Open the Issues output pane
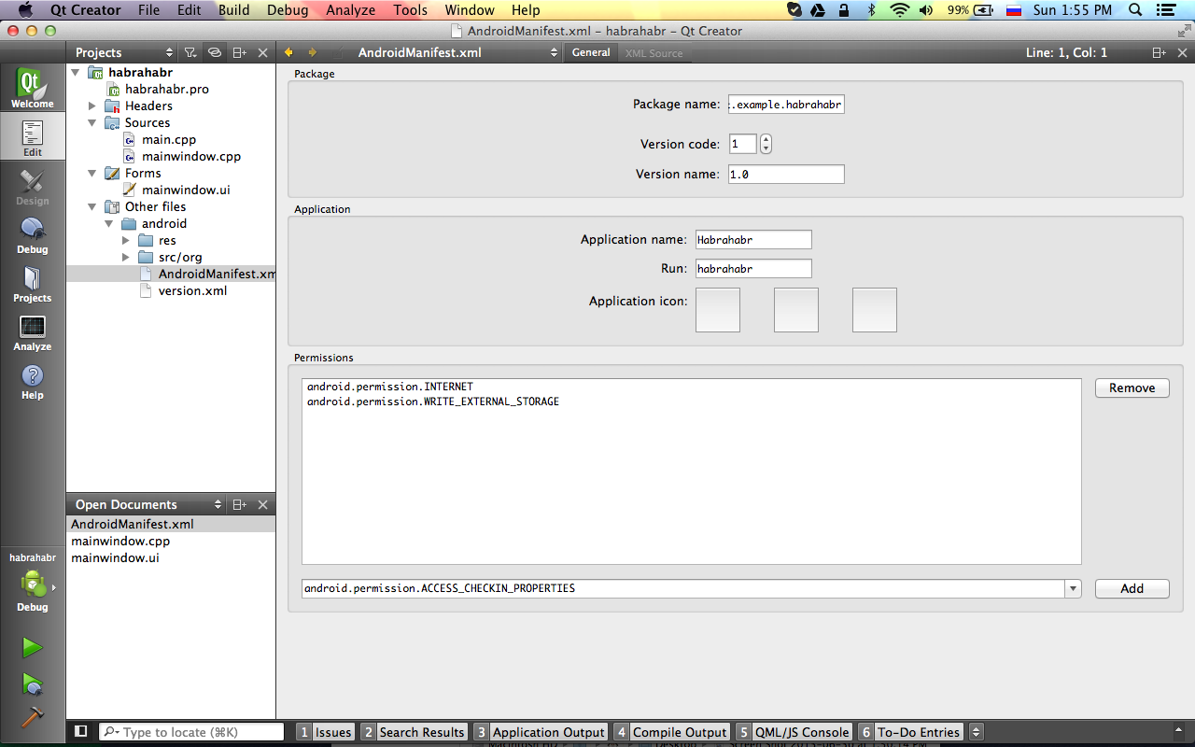 click(x=325, y=732)
